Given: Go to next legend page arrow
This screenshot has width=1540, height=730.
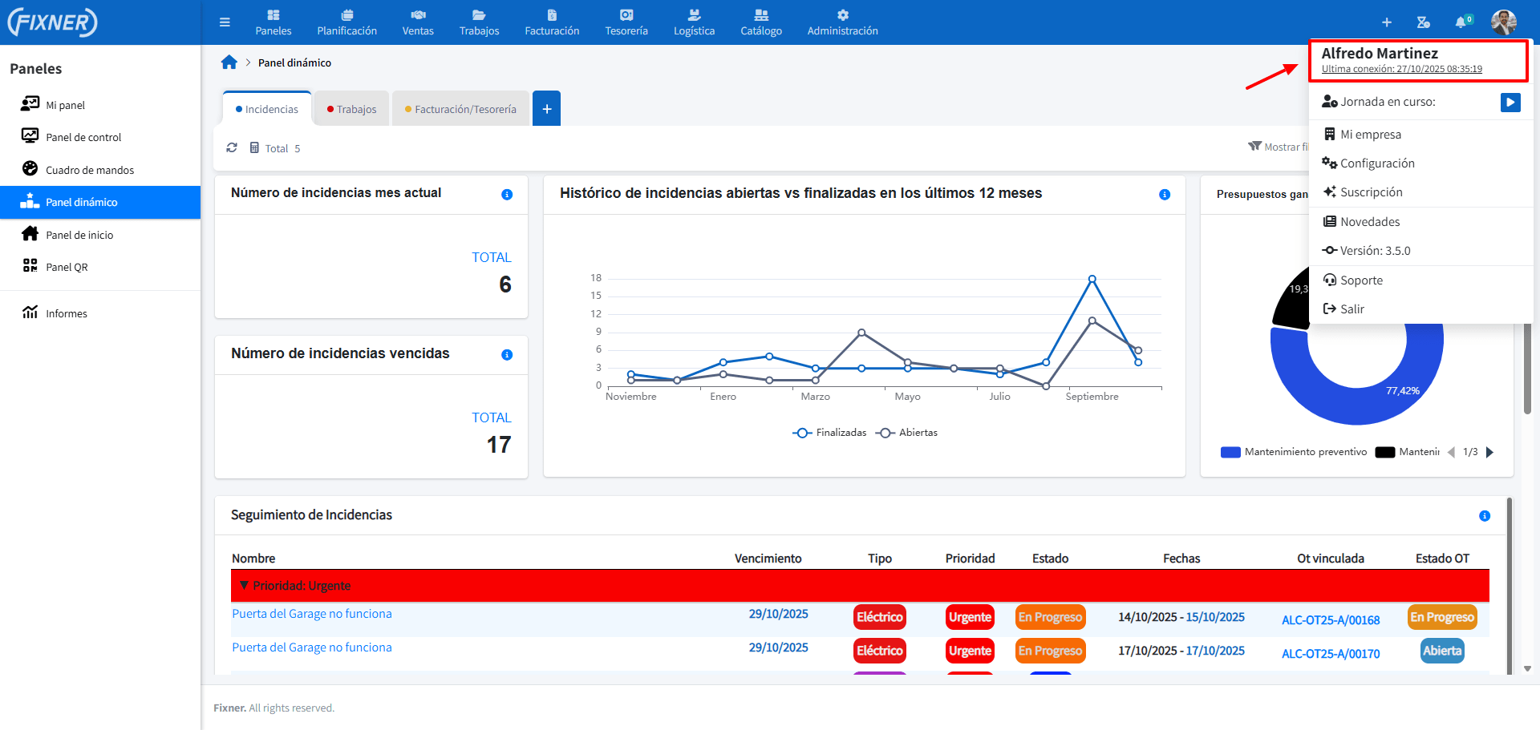Looking at the screenshot, I should pyautogui.click(x=1489, y=452).
